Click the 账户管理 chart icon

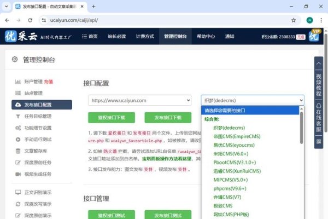18,82
